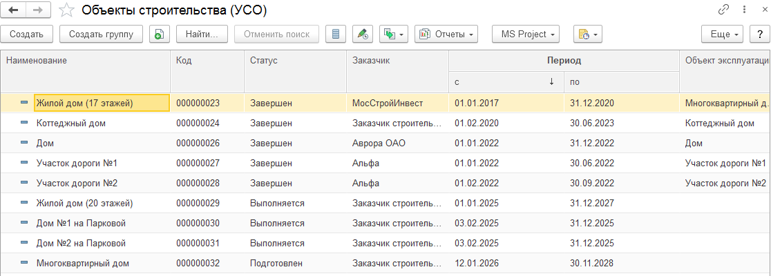Screen dimensions: 771x276
Task: Click the Создать группу button
Action: [x=101, y=34]
